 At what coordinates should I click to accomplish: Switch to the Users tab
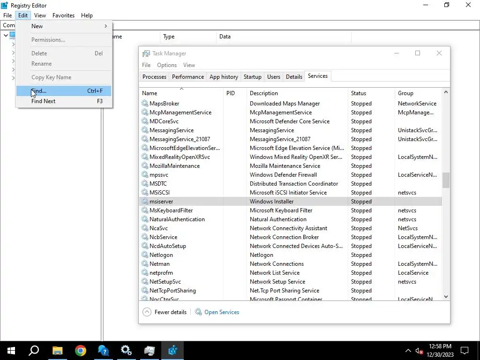pyautogui.click(x=274, y=77)
